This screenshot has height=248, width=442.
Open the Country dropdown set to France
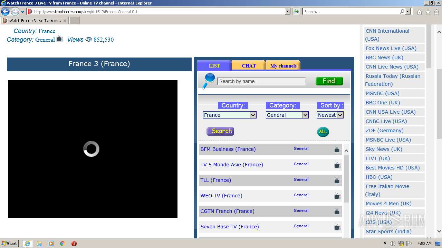click(230, 115)
